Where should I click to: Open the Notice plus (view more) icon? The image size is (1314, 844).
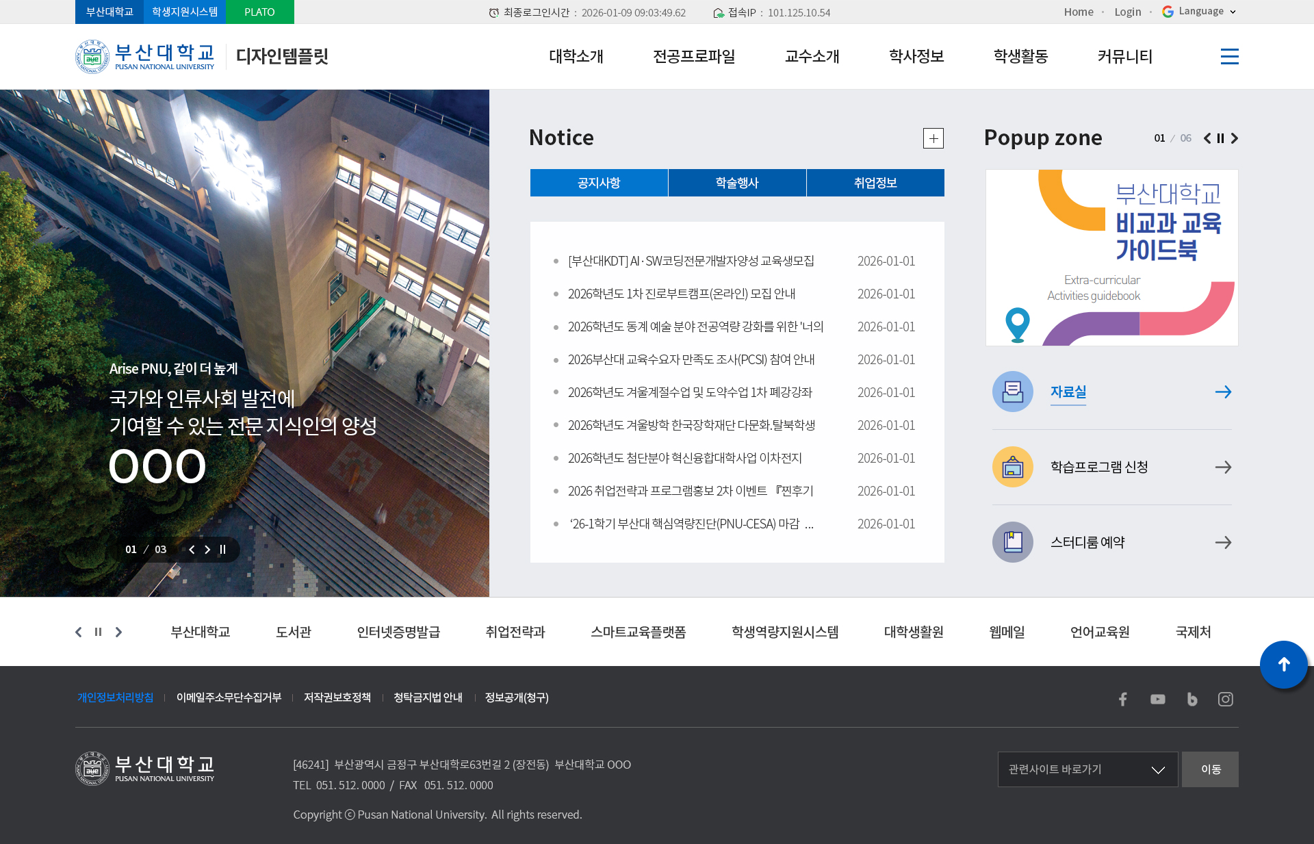coord(933,138)
